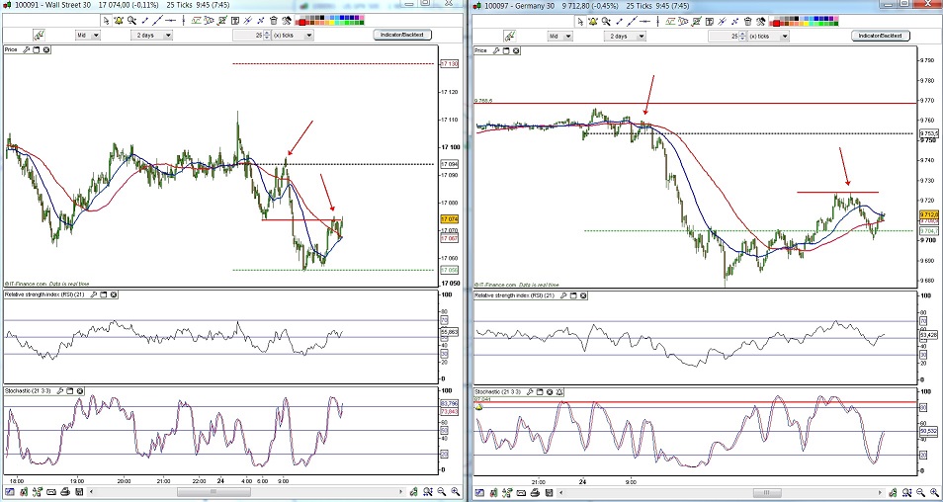
Task: Open the Mid price dropdown in Germany 30
Action: tap(559, 37)
